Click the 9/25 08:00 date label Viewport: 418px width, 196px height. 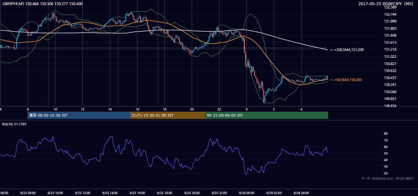coord(28,193)
